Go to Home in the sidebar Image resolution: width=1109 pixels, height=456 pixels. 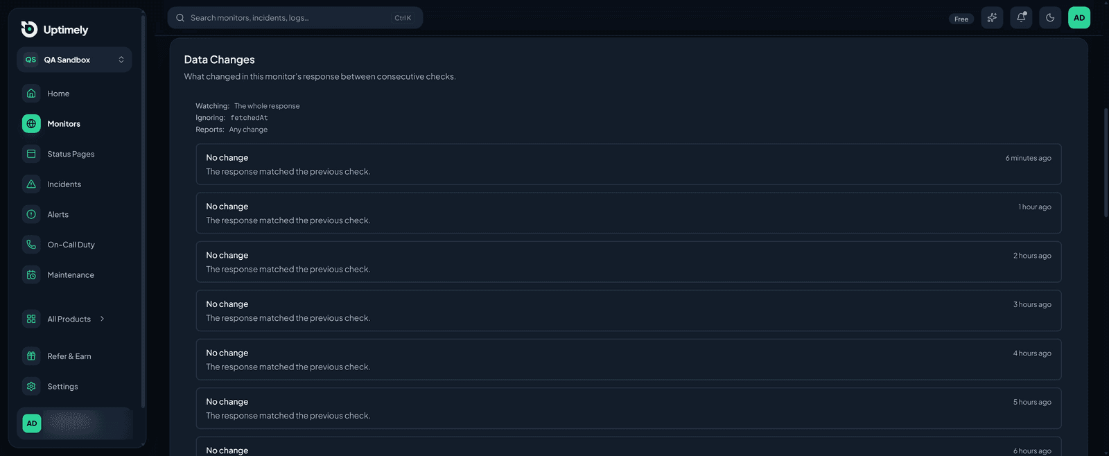(58, 94)
